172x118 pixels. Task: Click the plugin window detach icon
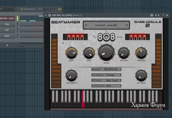pyautogui.click(x=152, y=15)
